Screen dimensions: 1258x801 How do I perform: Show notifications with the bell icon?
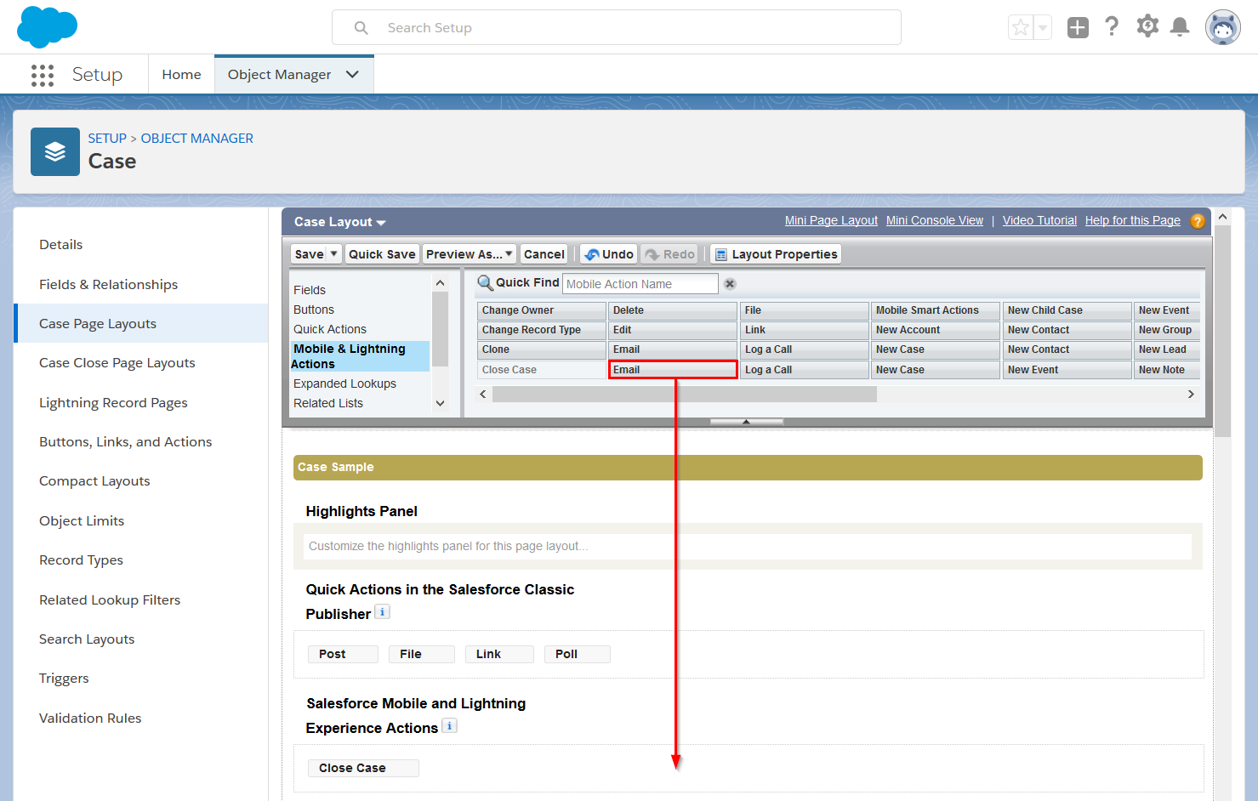[x=1180, y=27]
